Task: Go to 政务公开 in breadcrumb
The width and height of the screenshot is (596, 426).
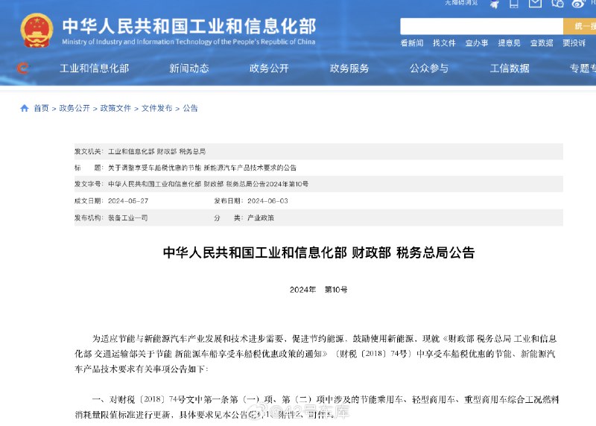Action: [74, 108]
